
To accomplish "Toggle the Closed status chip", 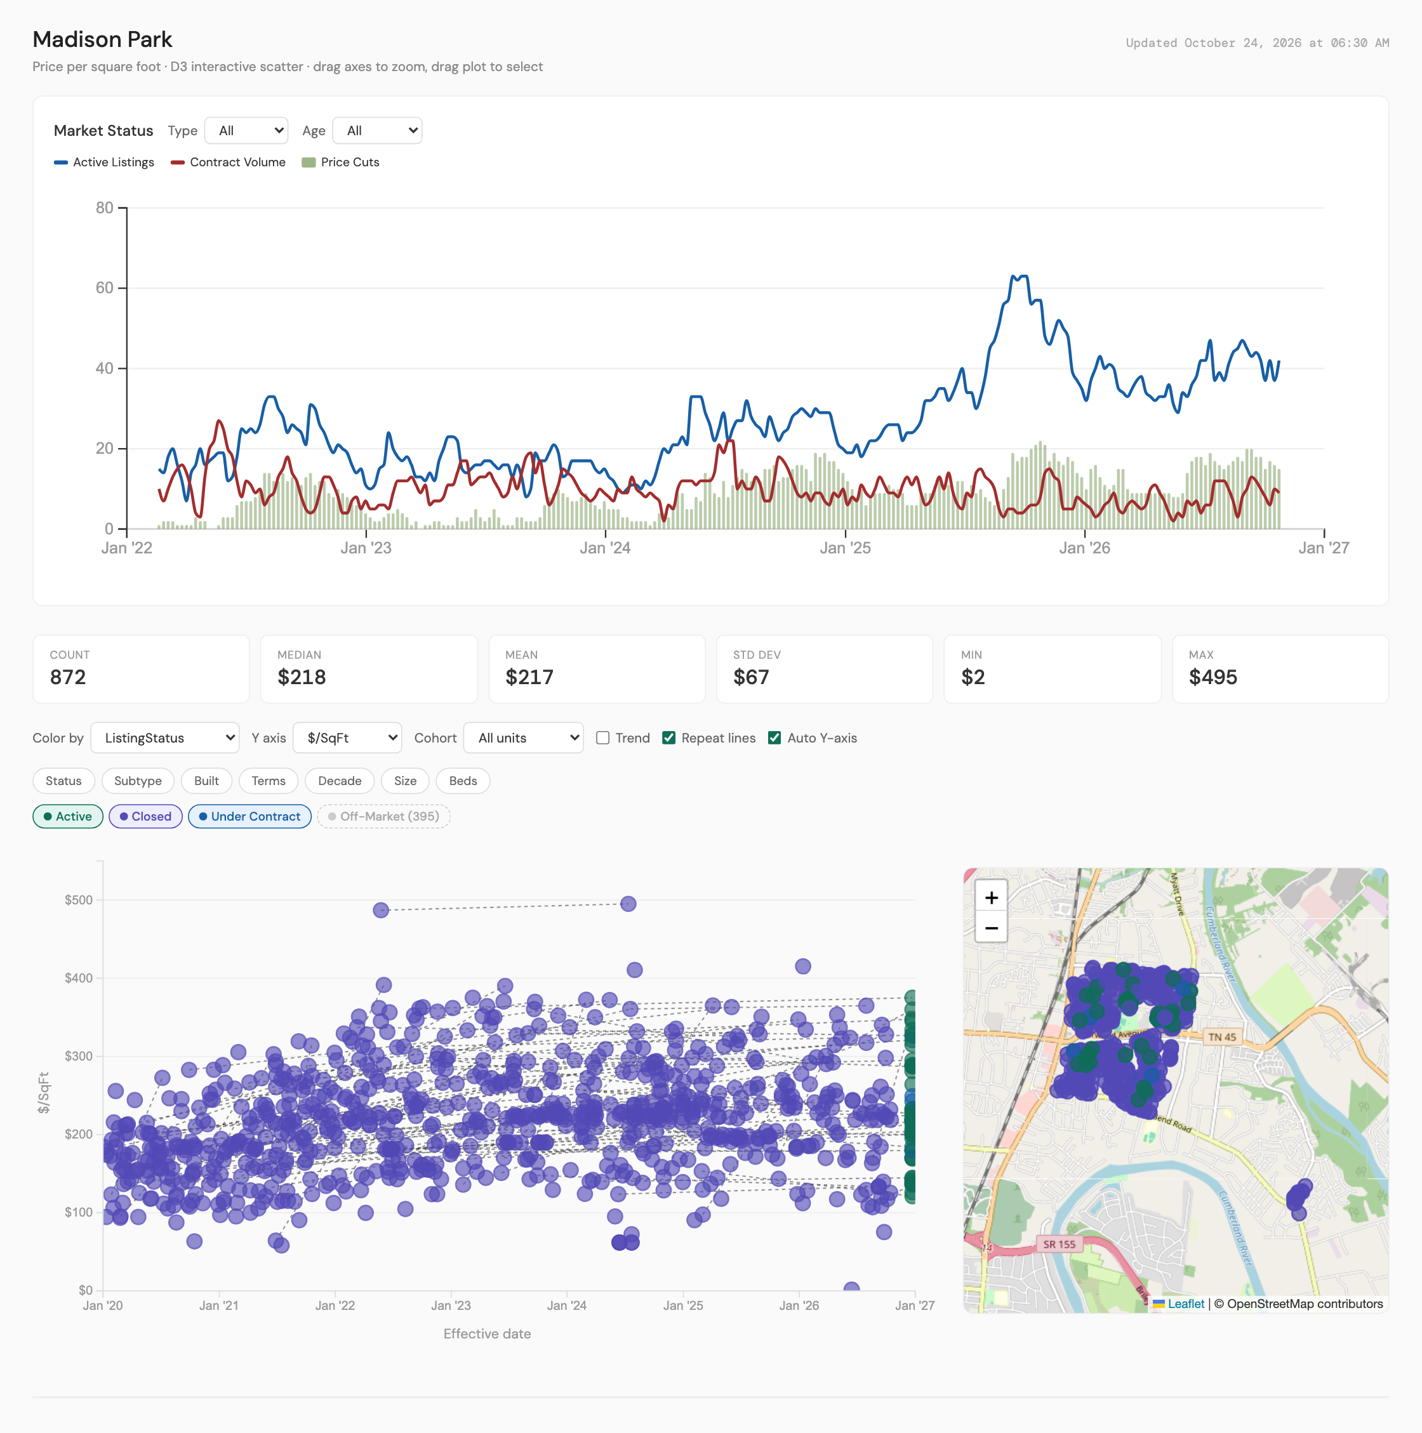I will click(145, 817).
